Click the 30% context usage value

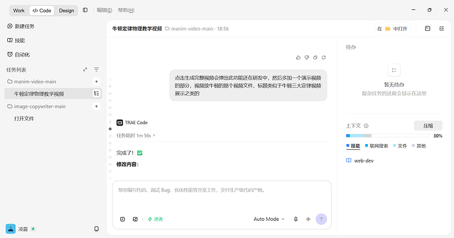pos(438,135)
